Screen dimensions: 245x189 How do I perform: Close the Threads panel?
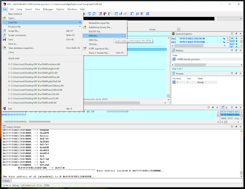(241, 73)
